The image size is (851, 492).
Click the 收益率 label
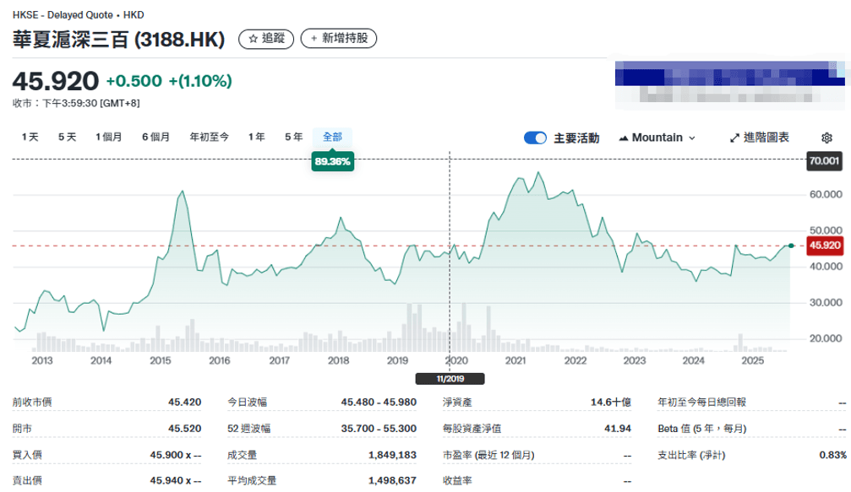pyautogui.click(x=457, y=480)
